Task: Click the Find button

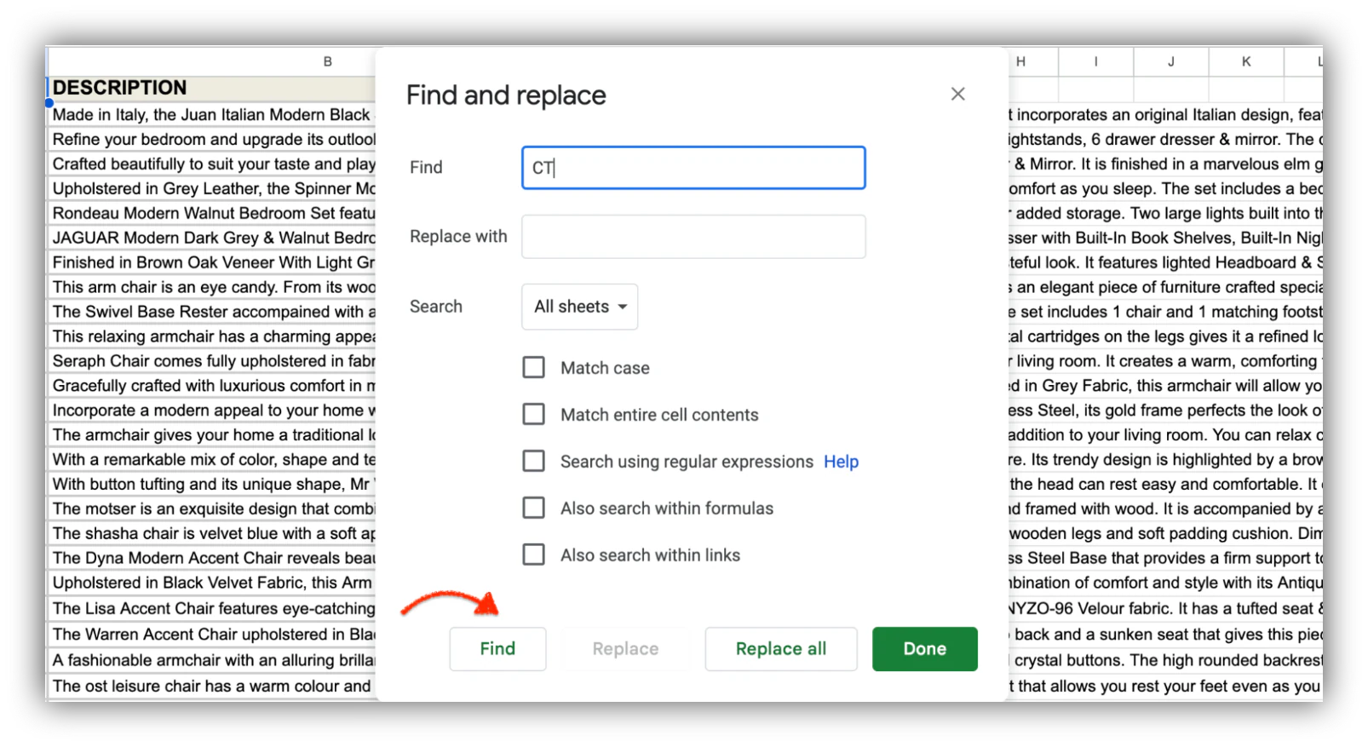Action: click(x=497, y=649)
